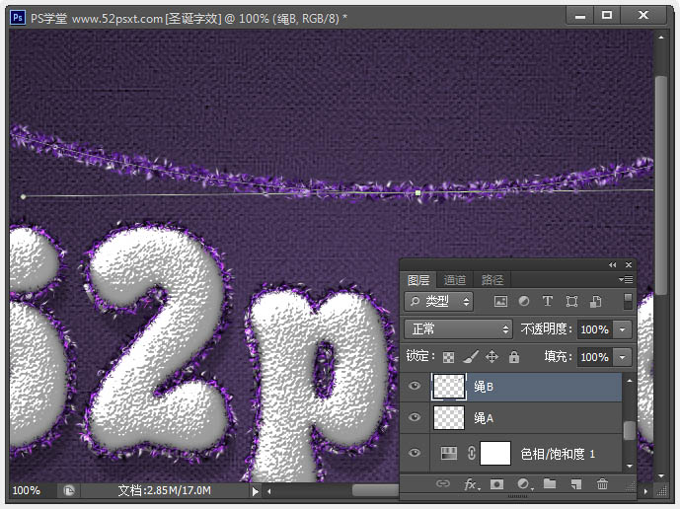The image size is (680, 509).
Task: Add a layer style with fx button
Action: [471, 483]
